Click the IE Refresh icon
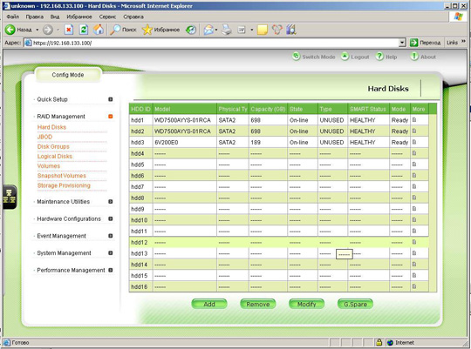471x349 pixels. coord(84,30)
